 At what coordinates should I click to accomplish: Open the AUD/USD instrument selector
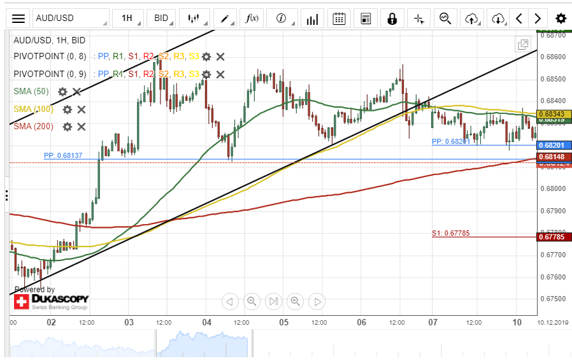(x=69, y=18)
